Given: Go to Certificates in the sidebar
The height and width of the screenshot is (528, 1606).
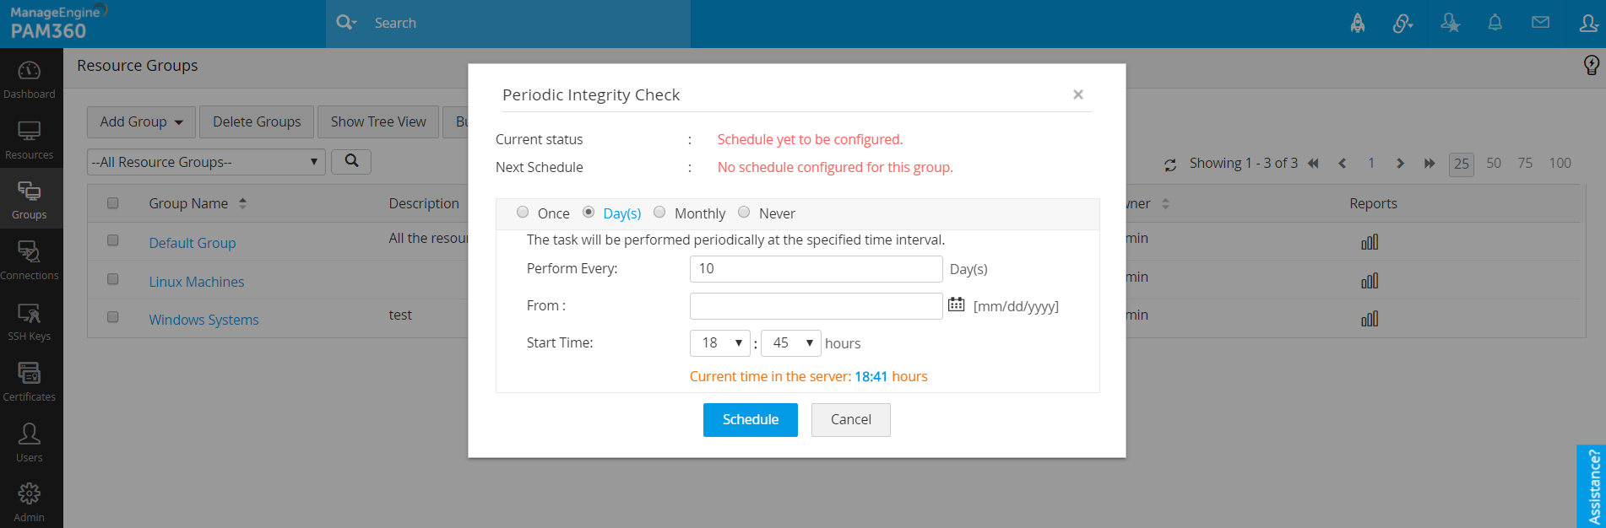Looking at the screenshot, I should (30, 382).
